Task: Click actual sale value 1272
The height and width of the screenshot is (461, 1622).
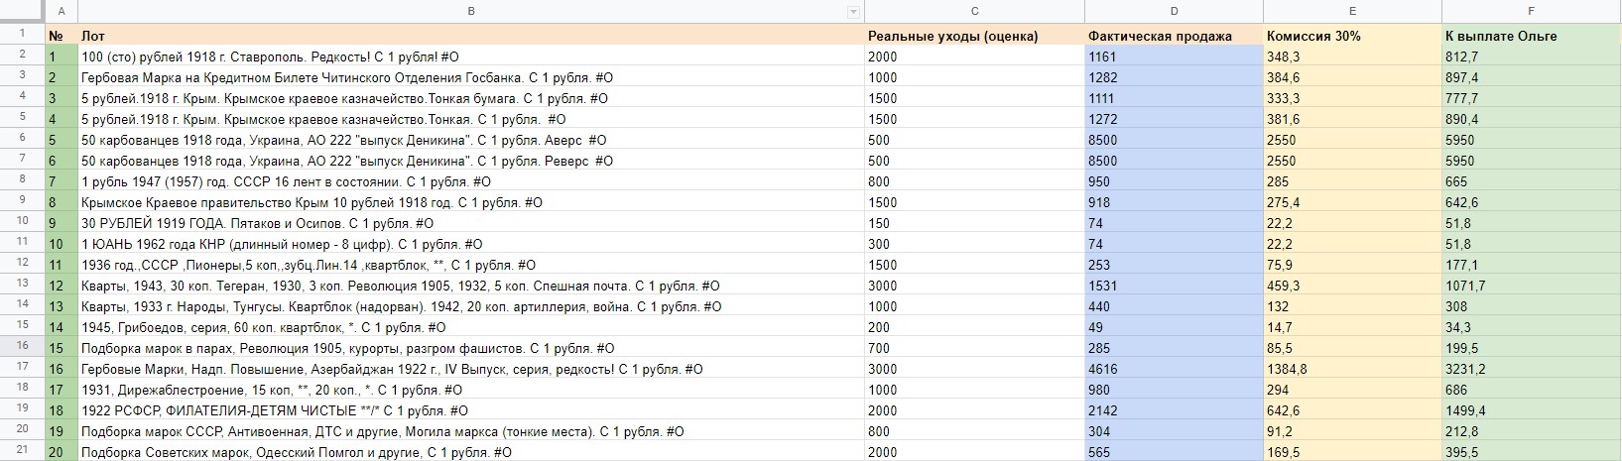Action: [1174, 119]
